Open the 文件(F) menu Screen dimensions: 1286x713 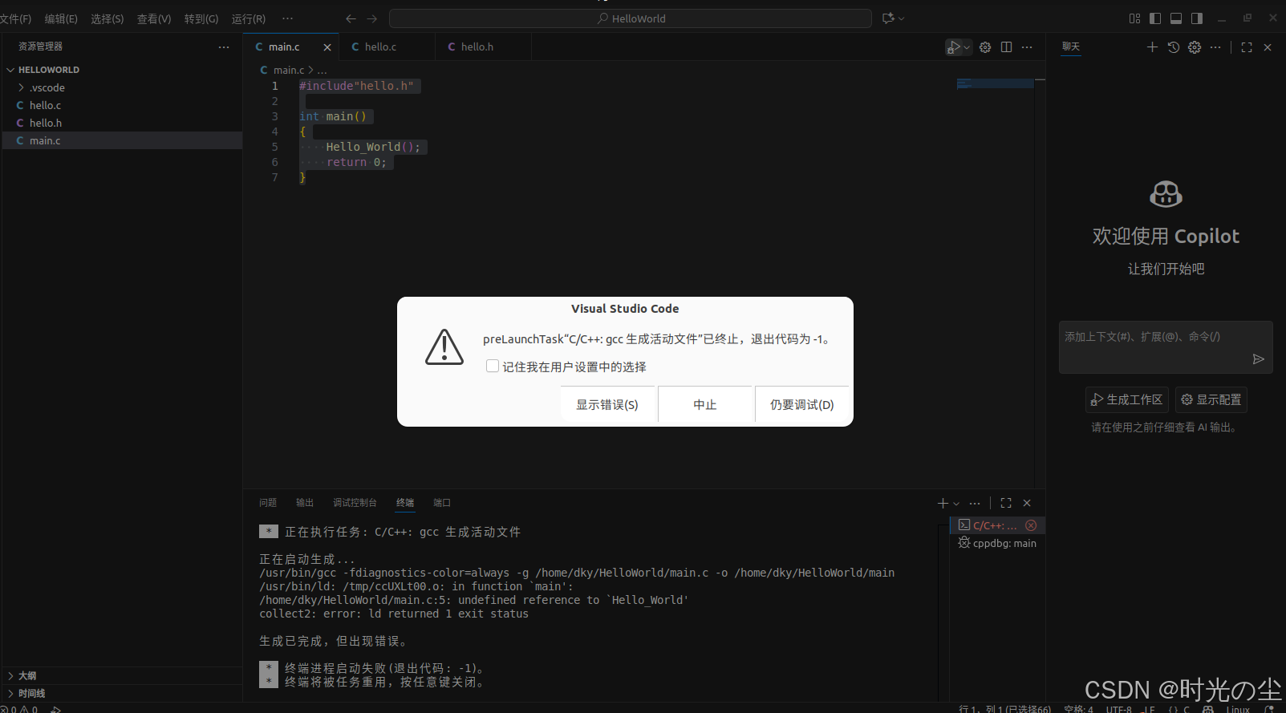tap(15, 18)
